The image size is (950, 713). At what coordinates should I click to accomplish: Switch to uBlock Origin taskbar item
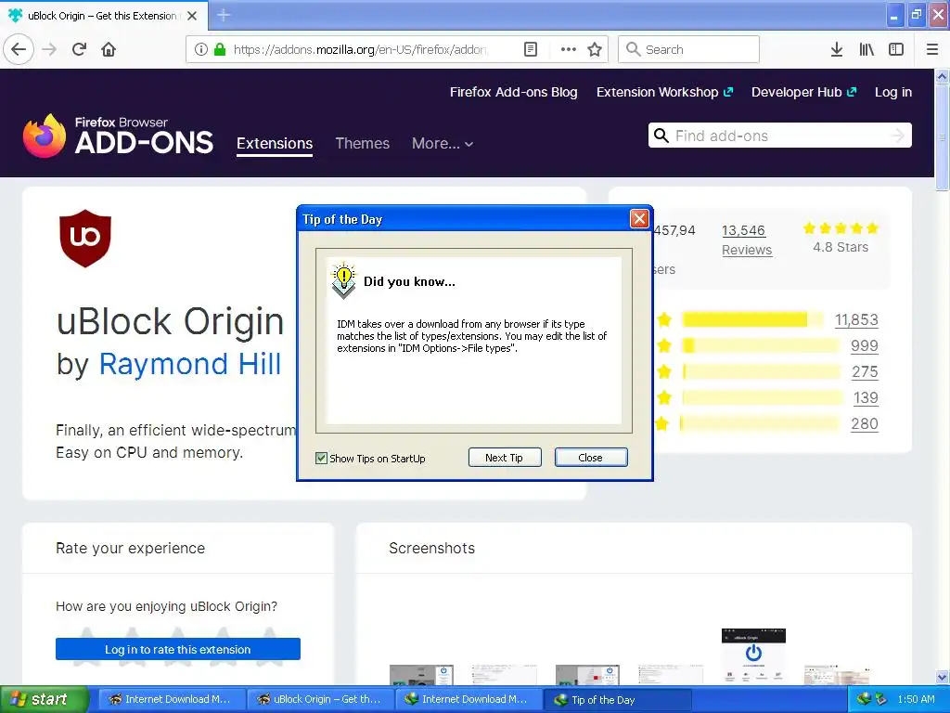point(319,700)
